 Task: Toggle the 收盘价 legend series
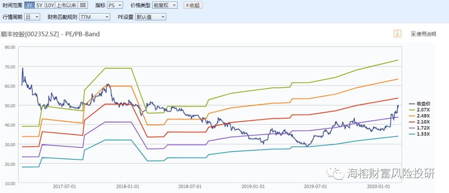pyautogui.click(x=420, y=103)
